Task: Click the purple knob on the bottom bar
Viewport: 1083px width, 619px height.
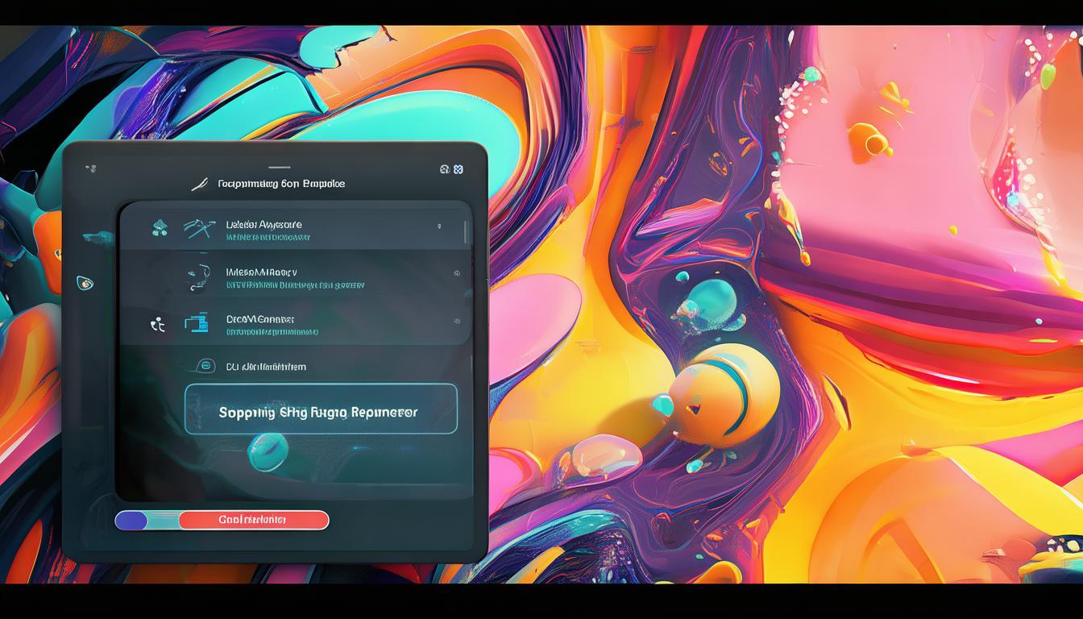Action: [131, 520]
